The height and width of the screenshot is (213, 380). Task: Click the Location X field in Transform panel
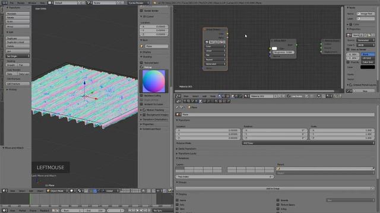[x=208, y=130]
